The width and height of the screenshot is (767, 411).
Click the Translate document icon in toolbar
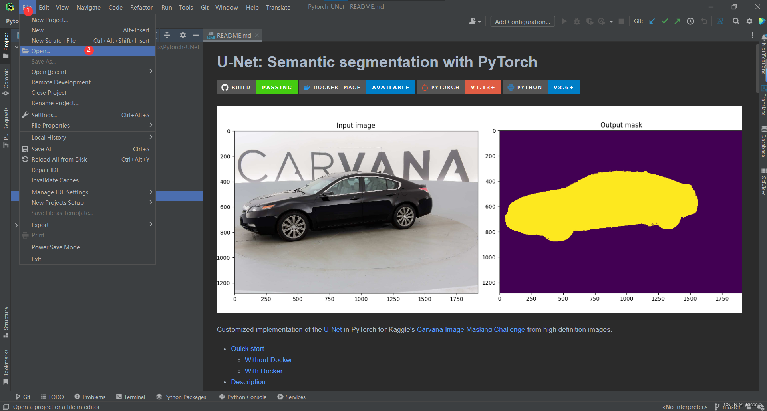tap(720, 21)
